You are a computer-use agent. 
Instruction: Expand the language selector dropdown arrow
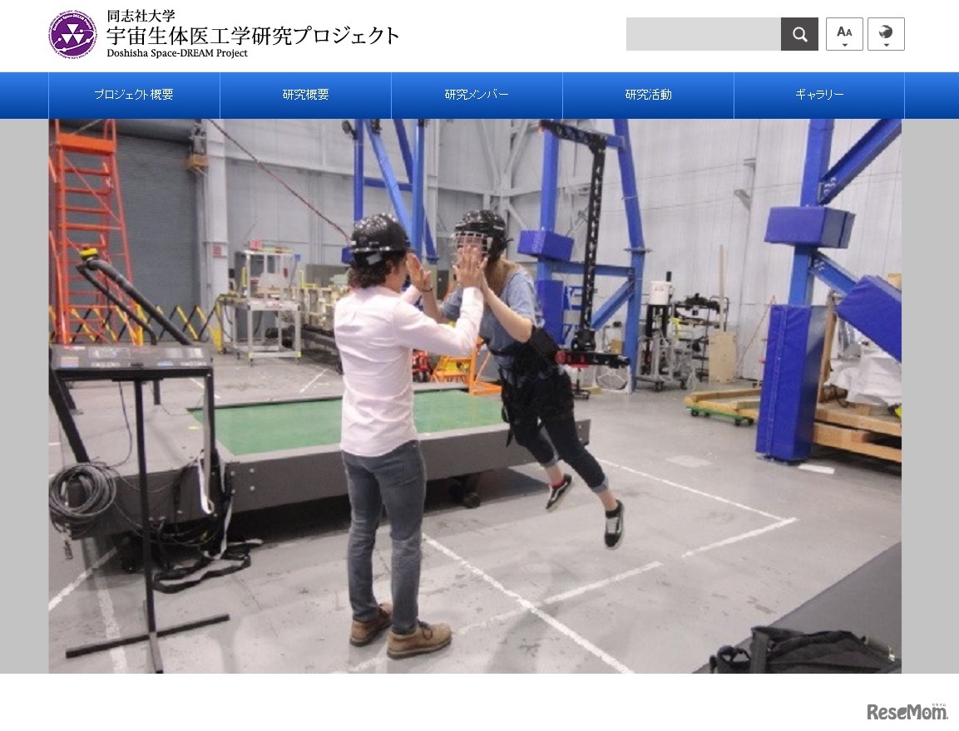click(886, 43)
